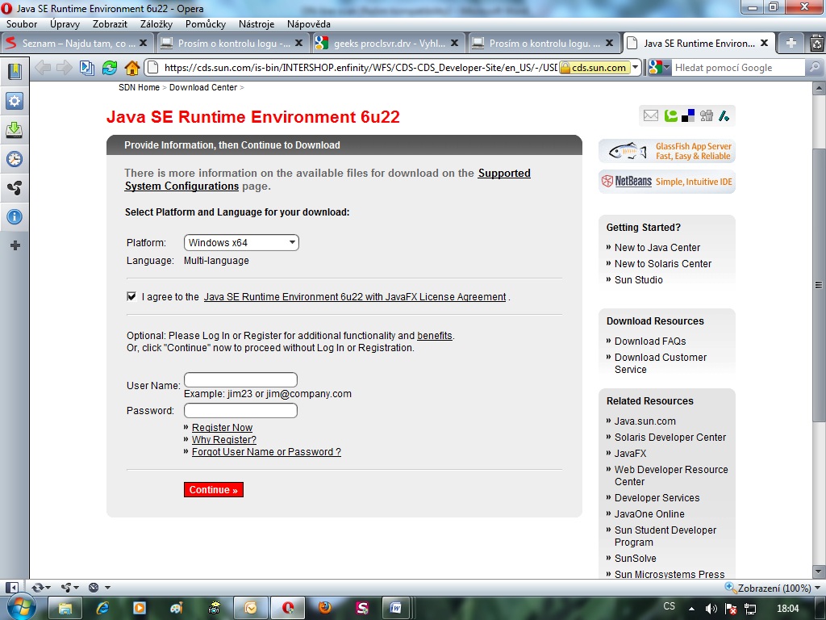Focus the Password input field
The width and height of the screenshot is (826, 620).
point(240,411)
